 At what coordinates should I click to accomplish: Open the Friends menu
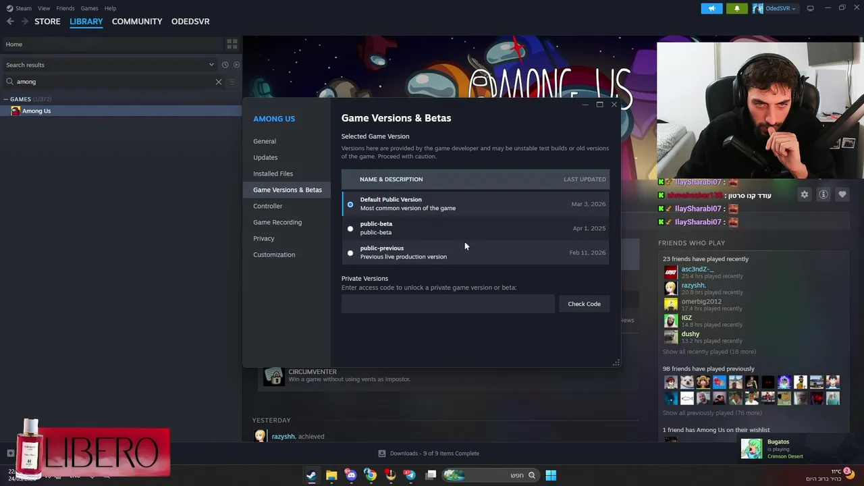tap(65, 8)
